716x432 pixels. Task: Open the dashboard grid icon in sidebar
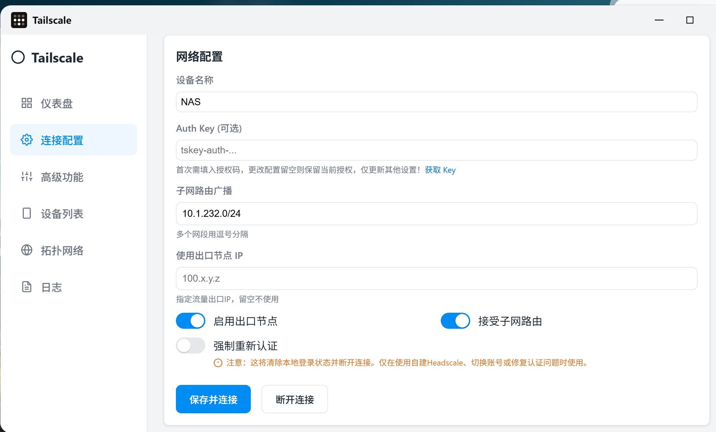point(27,103)
